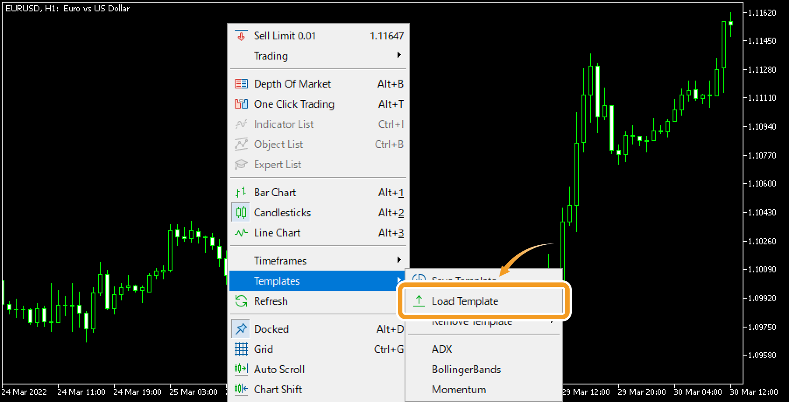Click Refresh in the context menu

[x=318, y=301]
